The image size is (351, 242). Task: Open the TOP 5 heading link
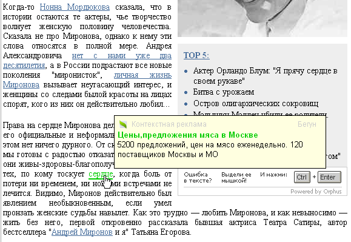(x=196, y=55)
